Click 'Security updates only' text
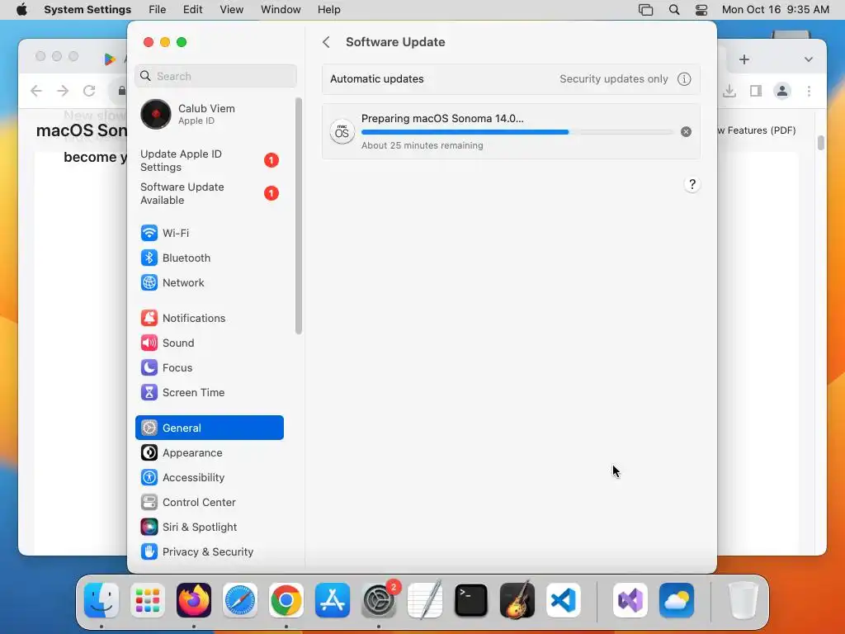Screen dimensions: 845x634 tap(613, 78)
